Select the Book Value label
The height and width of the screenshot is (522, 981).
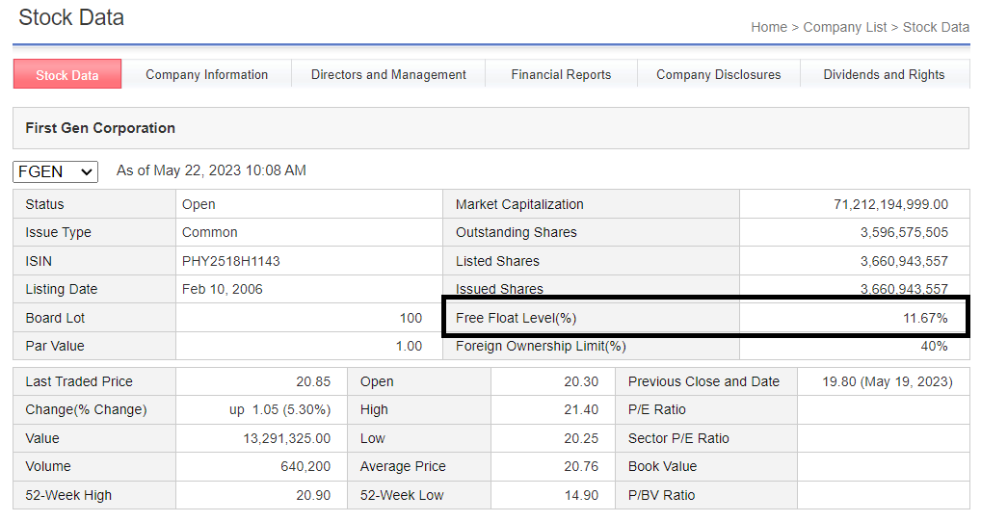tap(663, 466)
